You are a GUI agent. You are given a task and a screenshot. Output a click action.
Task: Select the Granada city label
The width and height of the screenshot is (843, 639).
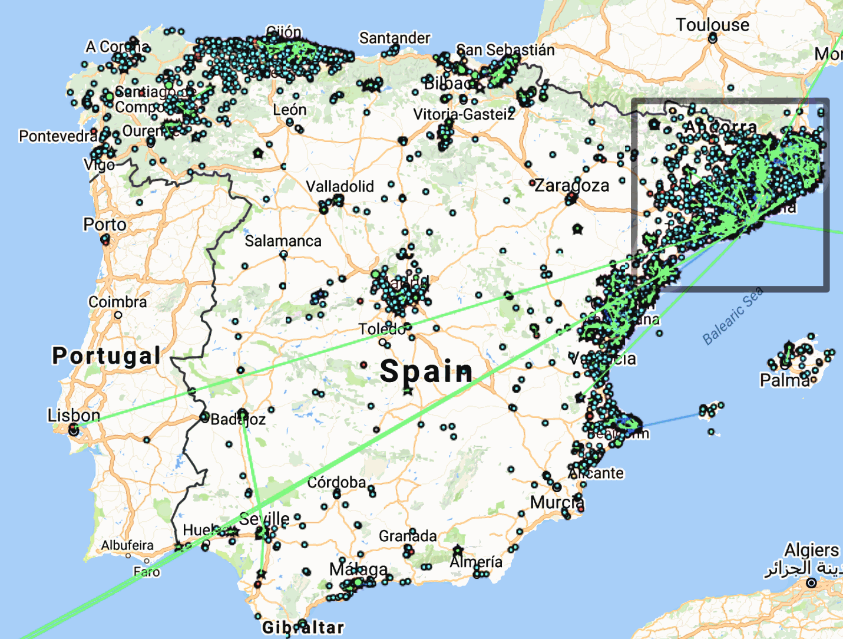click(408, 536)
